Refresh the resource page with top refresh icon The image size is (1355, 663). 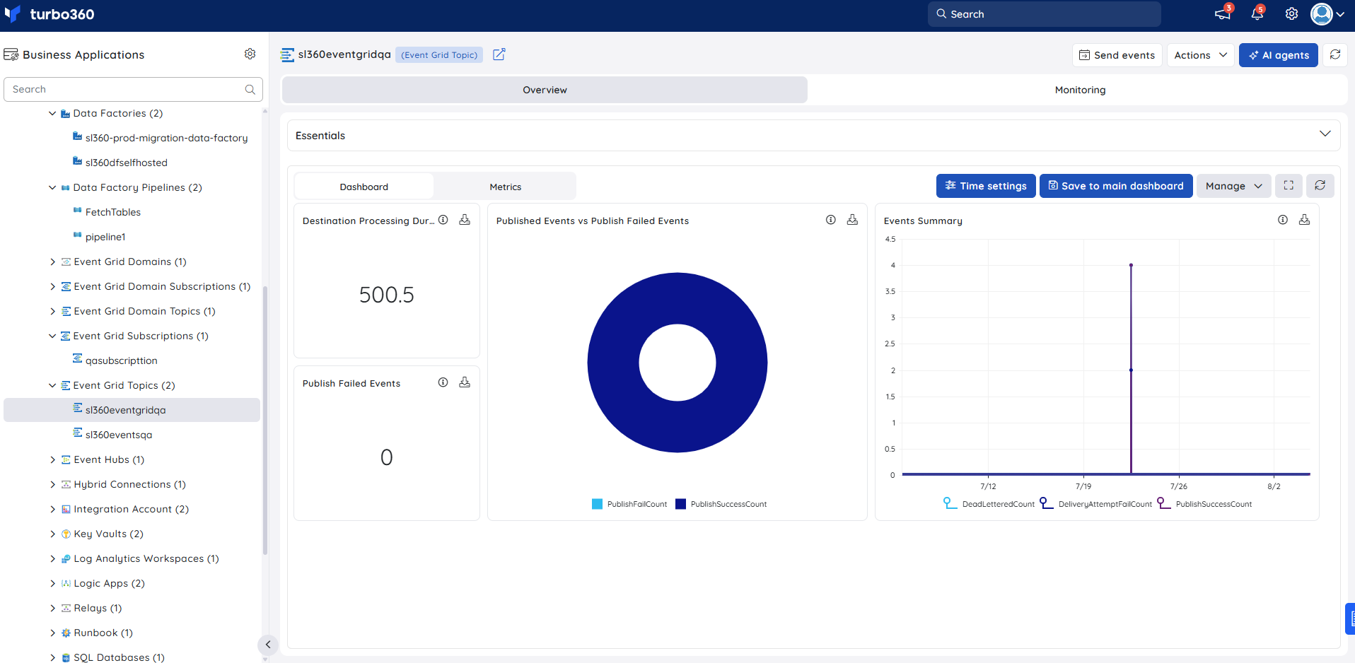[x=1335, y=54]
